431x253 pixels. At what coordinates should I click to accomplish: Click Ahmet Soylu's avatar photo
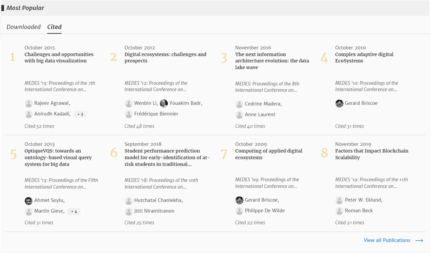click(28, 201)
